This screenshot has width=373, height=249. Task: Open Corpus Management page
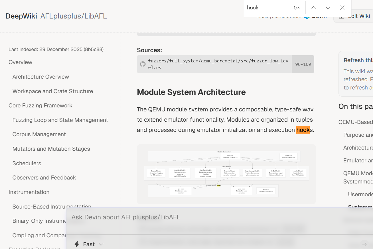pos(39,134)
